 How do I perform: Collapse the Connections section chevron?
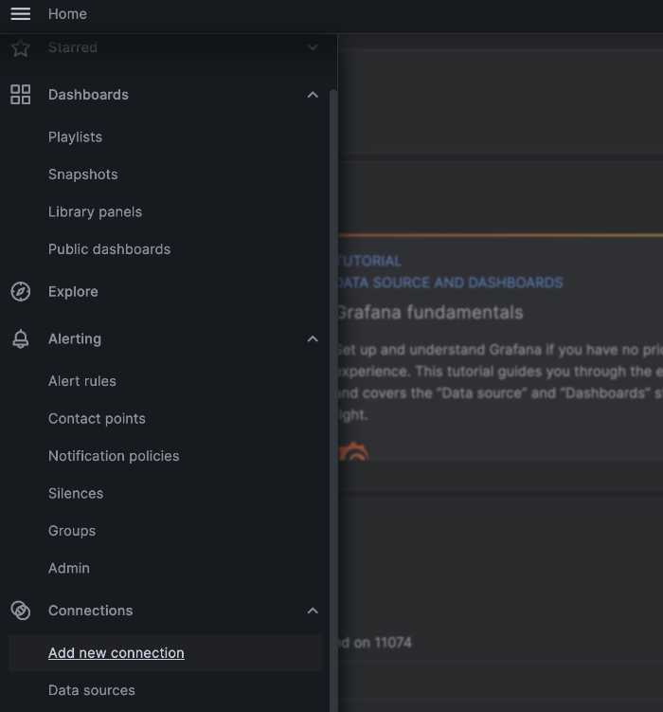click(x=313, y=611)
